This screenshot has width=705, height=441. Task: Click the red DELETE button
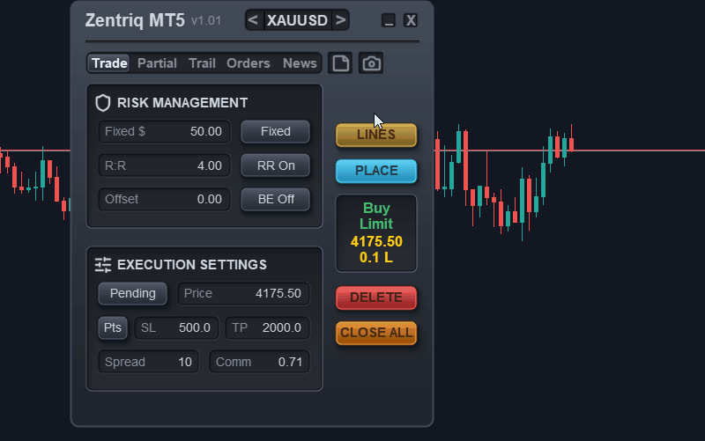click(376, 298)
